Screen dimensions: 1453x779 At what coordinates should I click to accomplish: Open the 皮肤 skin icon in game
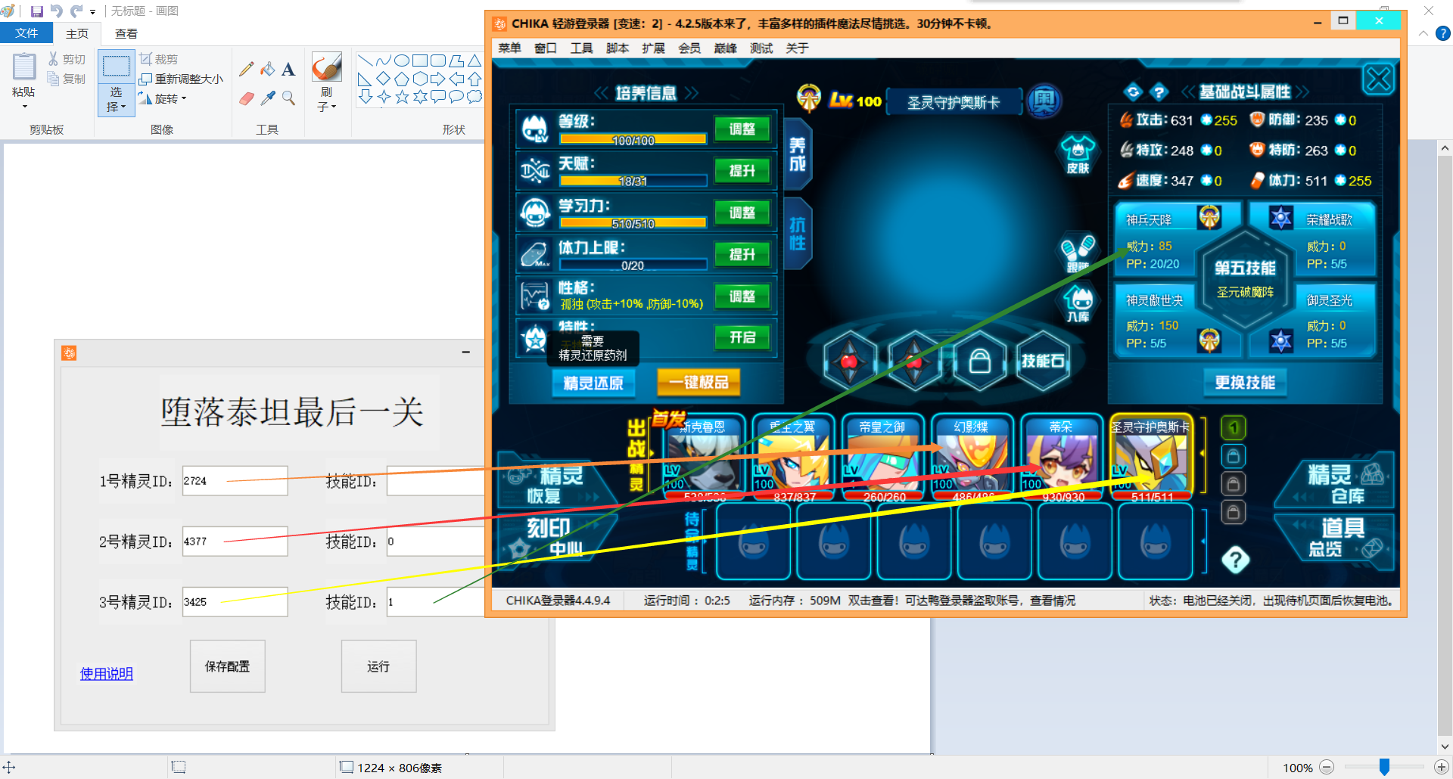(1078, 154)
